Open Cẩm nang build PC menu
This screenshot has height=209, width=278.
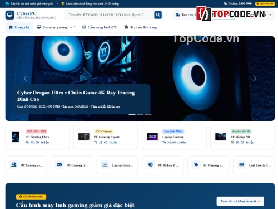click(x=100, y=27)
